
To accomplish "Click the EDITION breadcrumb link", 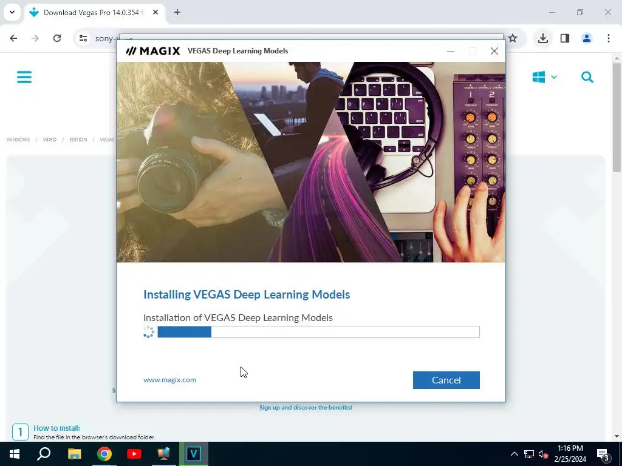I will point(78,140).
